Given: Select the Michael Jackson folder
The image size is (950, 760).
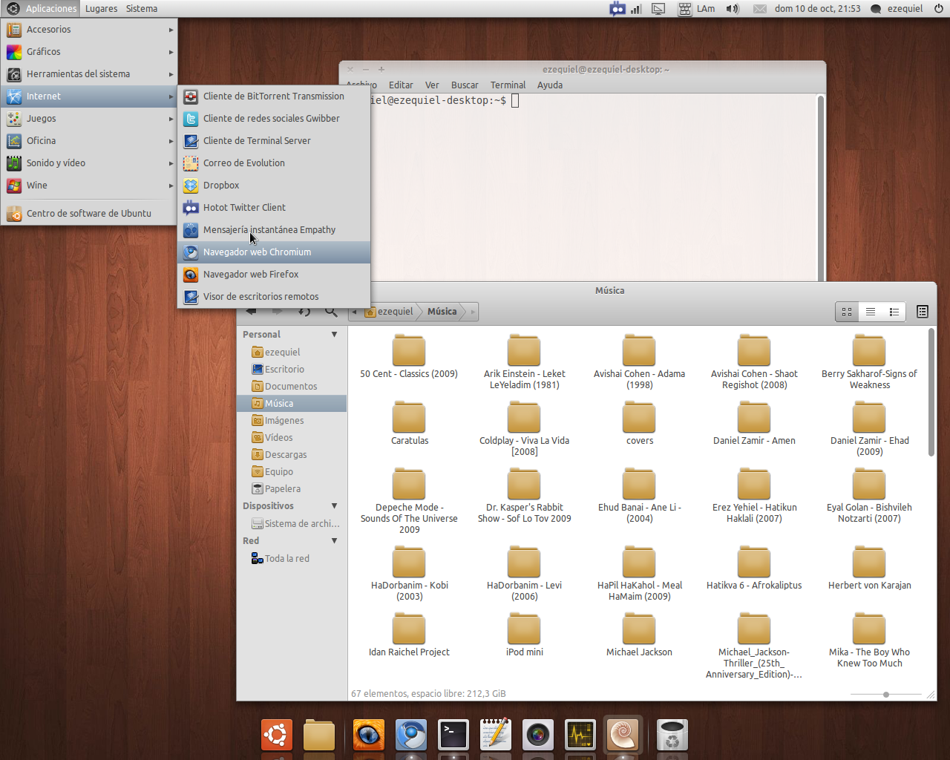Looking at the screenshot, I should 639,635.
